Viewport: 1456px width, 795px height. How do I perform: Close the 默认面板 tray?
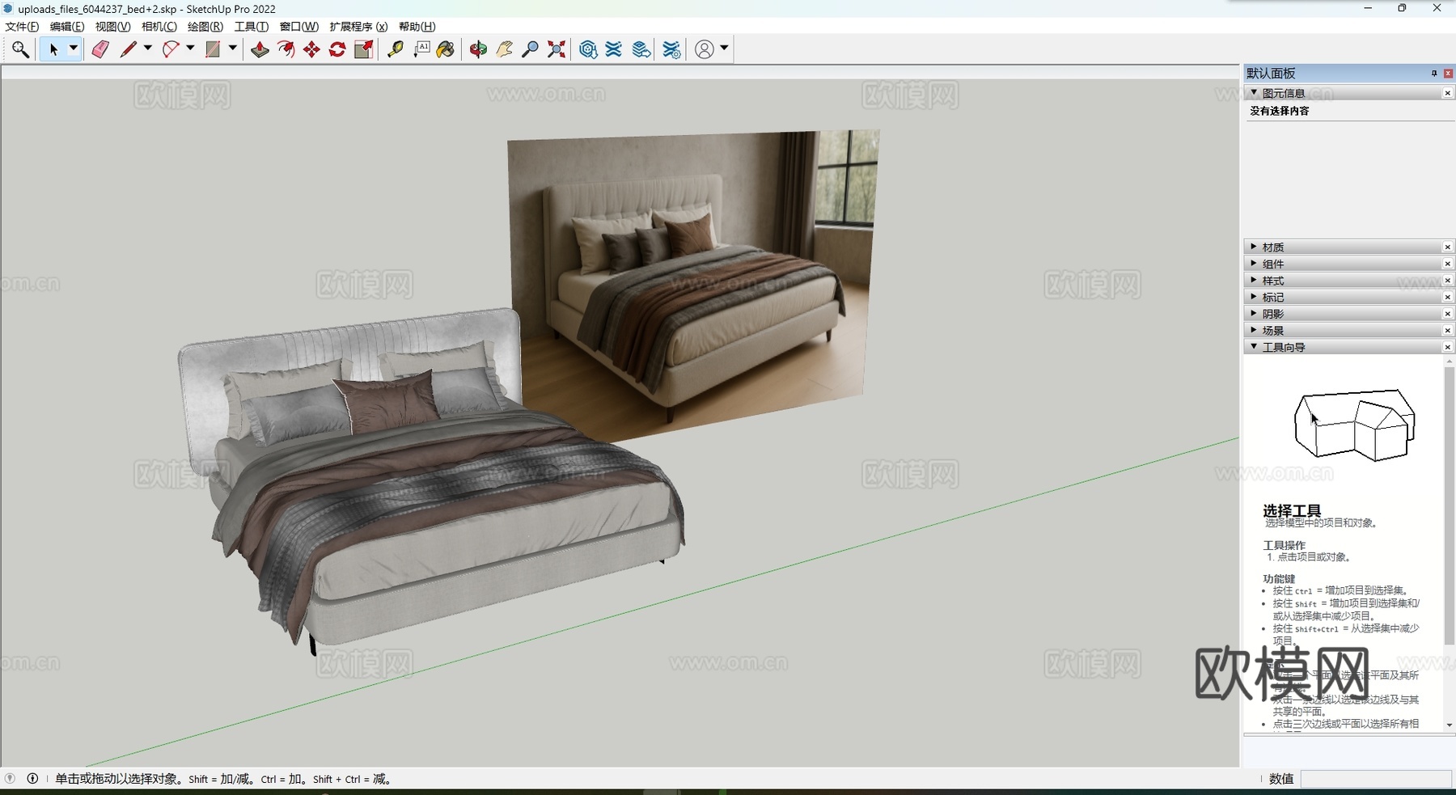[1448, 74]
